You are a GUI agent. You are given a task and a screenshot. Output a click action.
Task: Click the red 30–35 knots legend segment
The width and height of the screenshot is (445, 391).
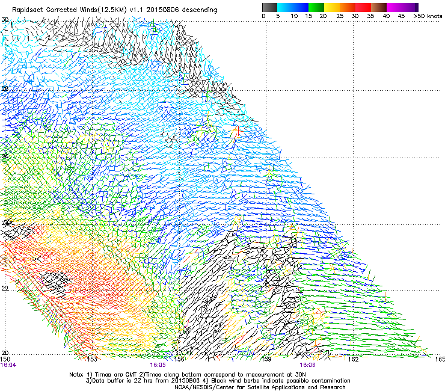point(363,7)
